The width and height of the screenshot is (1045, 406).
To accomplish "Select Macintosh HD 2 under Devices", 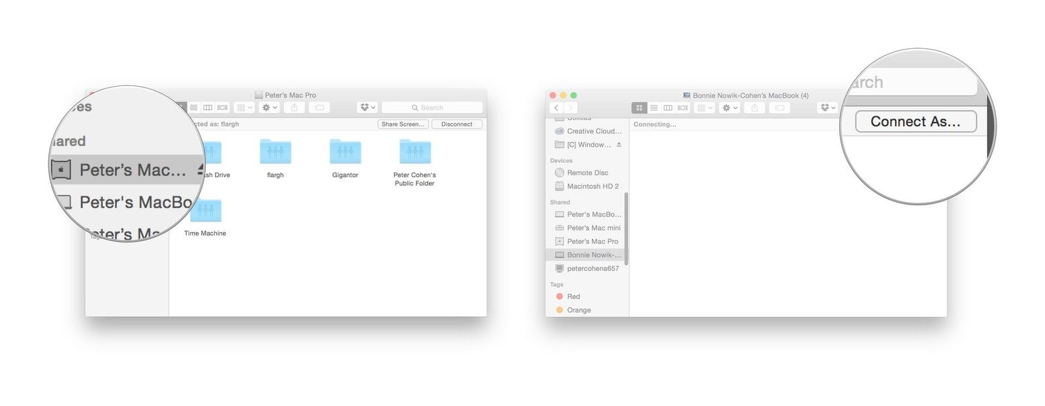I will point(592,186).
